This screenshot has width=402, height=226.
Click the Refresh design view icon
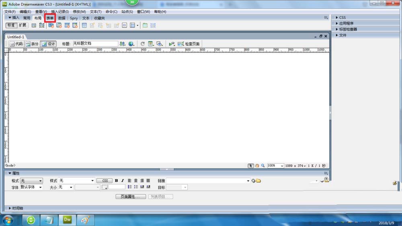143,44
